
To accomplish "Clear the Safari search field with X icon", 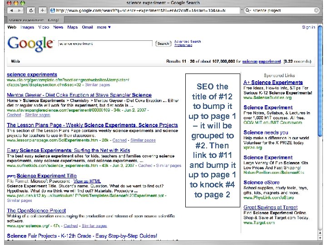I will pyautogui.click(x=317, y=10).
